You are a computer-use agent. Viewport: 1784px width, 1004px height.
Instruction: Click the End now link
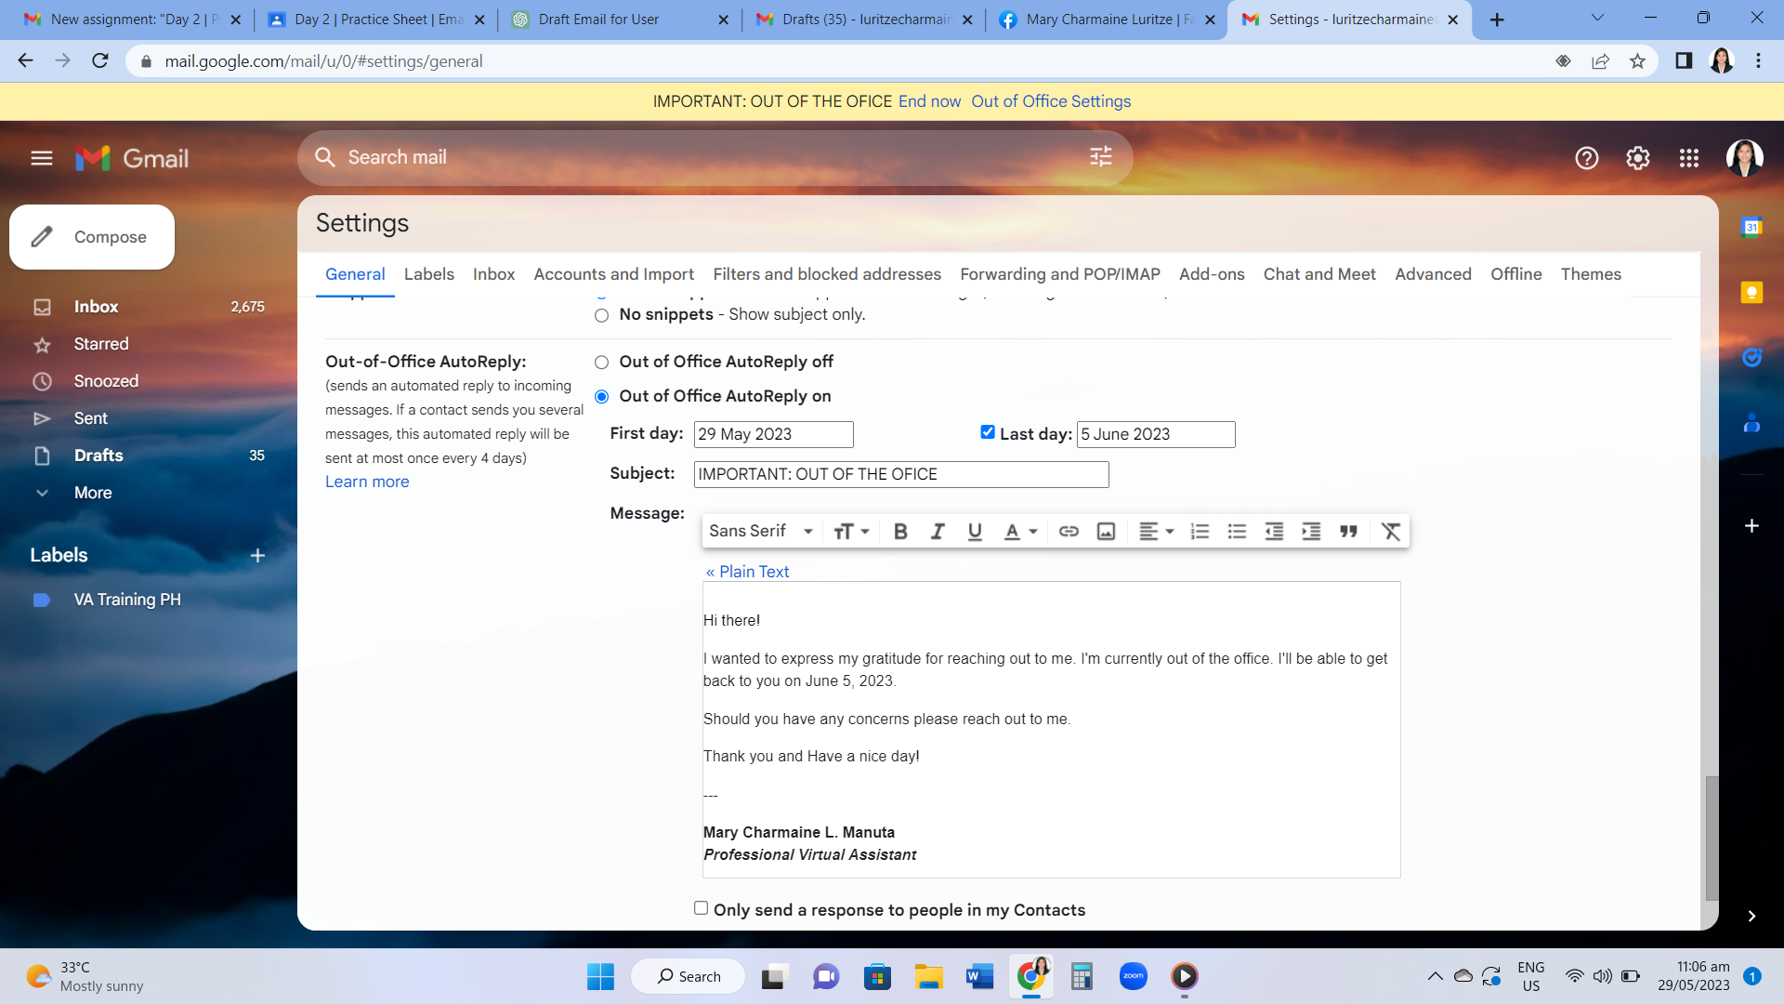point(929,101)
